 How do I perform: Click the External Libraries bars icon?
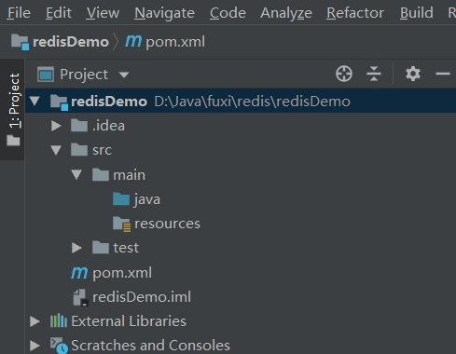59,321
